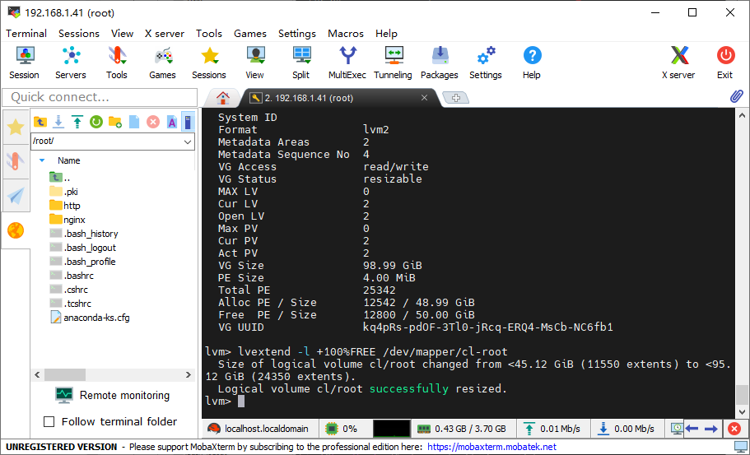Open the mobaxterm.mobatek.net link

click(491, 447)
